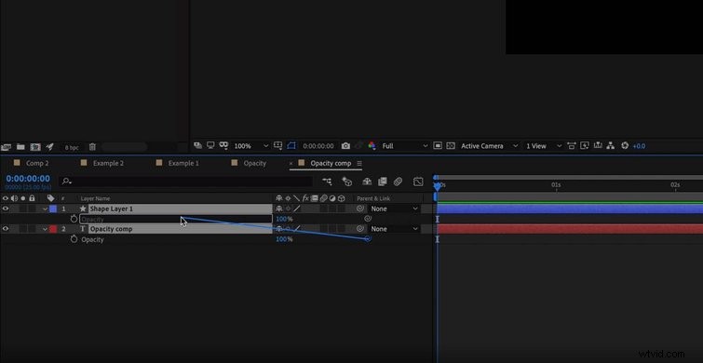The height and width of the screenshot is (363, 703).
Task: Click the 8 bpc color depth button
Action: [x=72, y=147]
